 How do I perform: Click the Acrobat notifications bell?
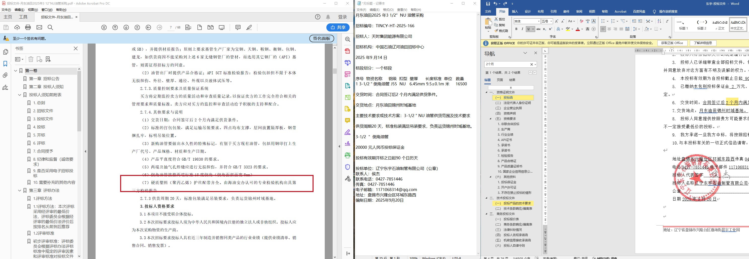click(x=328, y=17)
